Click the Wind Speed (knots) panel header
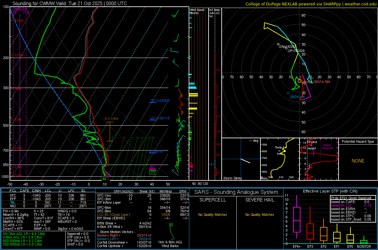This screenshot has height=250, width=378. [x=197, y=11]
